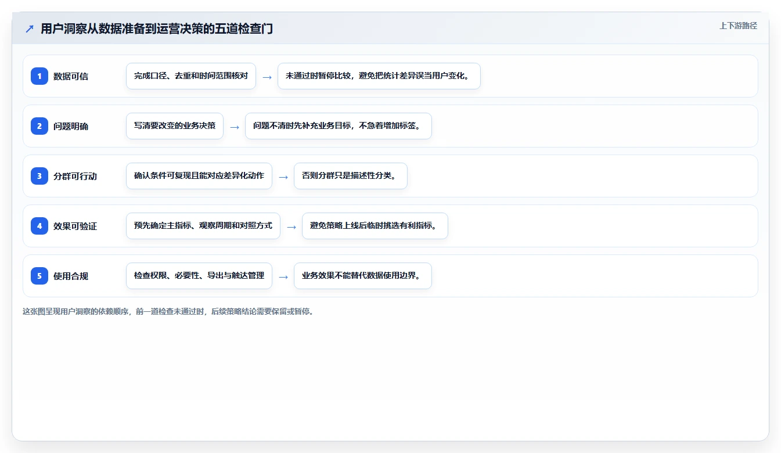This screenshot has width=781, height=453.
Task: Select the 问题不清时先补充业务目标 card
Action: coord(339,126)
